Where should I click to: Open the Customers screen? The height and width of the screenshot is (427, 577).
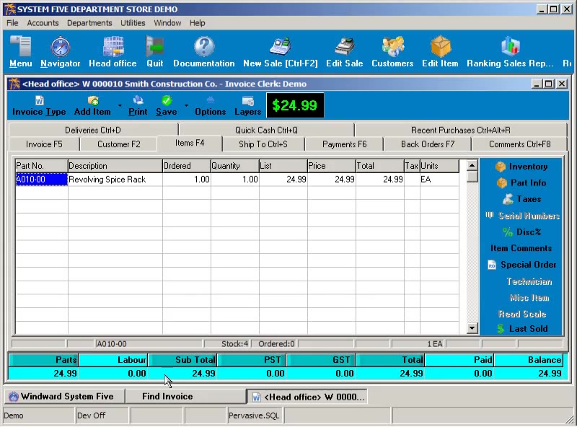point(392,52)
